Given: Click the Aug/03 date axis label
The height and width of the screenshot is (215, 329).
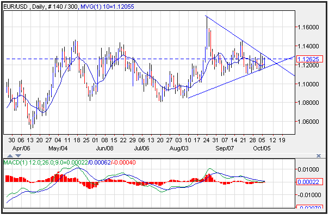Looking at the screenshot, I should 179,148.
